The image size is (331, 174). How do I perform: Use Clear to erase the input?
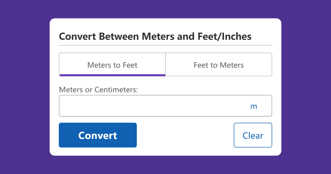point(253,135)
